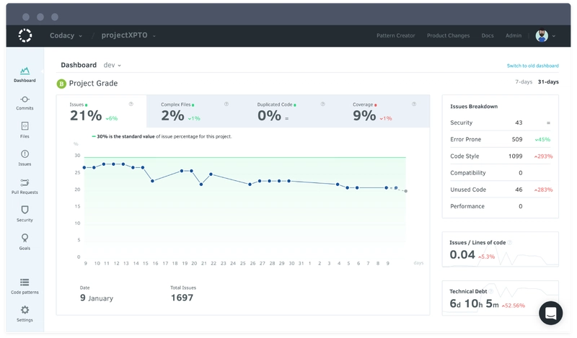Open the chat support bubble
The image size is (577, 338).
550,313
